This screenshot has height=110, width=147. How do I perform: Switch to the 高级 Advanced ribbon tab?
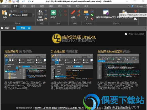click(86, 6)
